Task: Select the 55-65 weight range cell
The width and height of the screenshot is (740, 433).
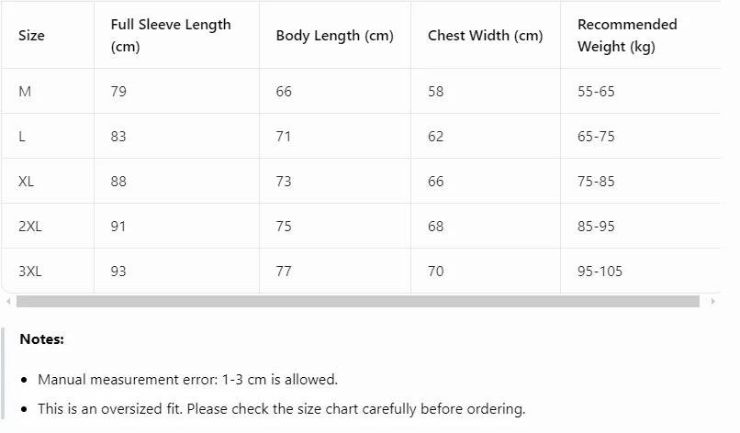Action: click(596, 91)
